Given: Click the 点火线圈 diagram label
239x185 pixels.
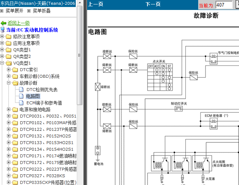Looking at the screenshot, I should [219, 162].
